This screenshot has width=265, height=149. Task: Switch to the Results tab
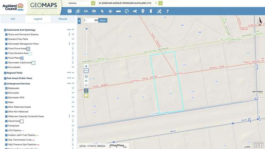(x=63, y=19)
